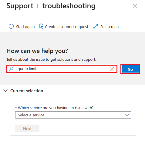Viewport: 145px width, 143px height.
Task: Click the Current selection heading
Action: [x=27, y=91]
